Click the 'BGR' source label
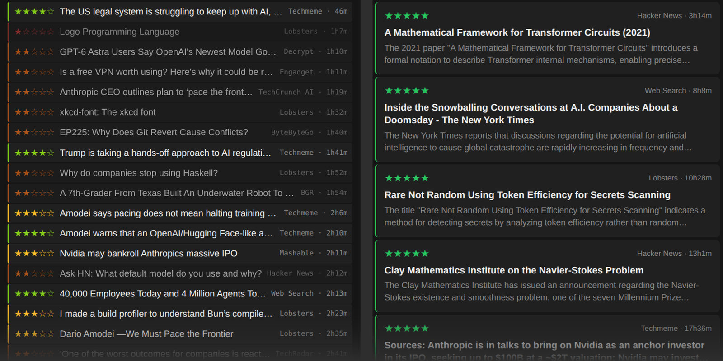723x361 pixels. [307, 193]
